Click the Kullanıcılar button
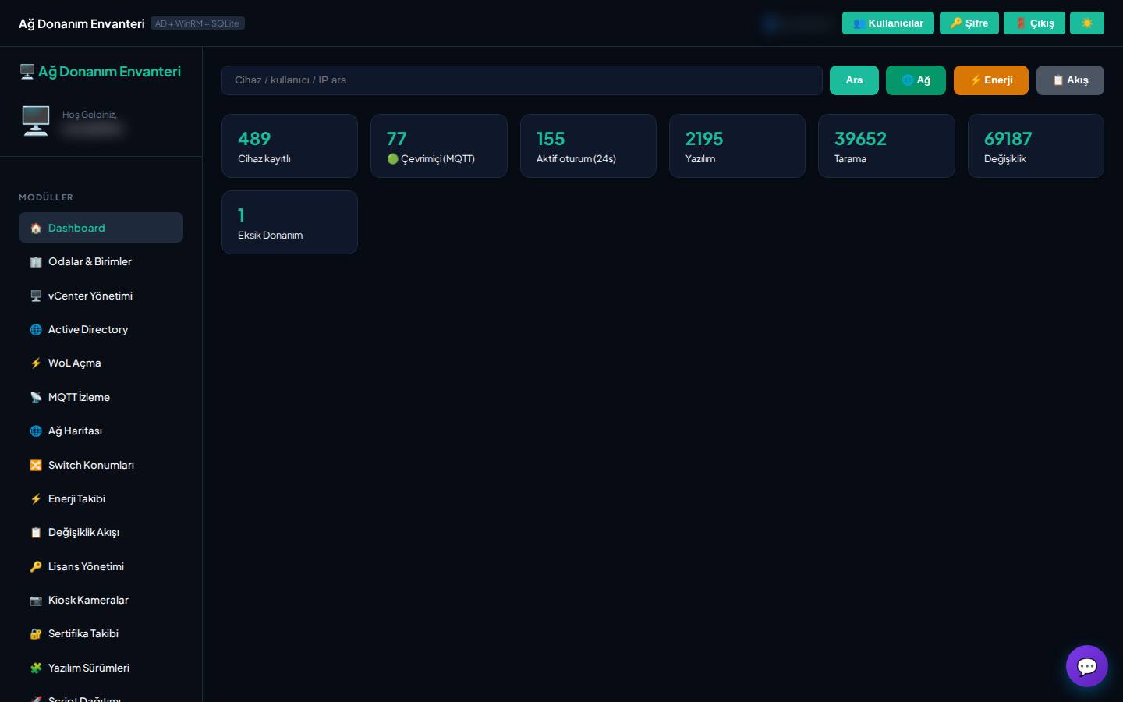The image size is (1123, 702). (x=888, y=23)
